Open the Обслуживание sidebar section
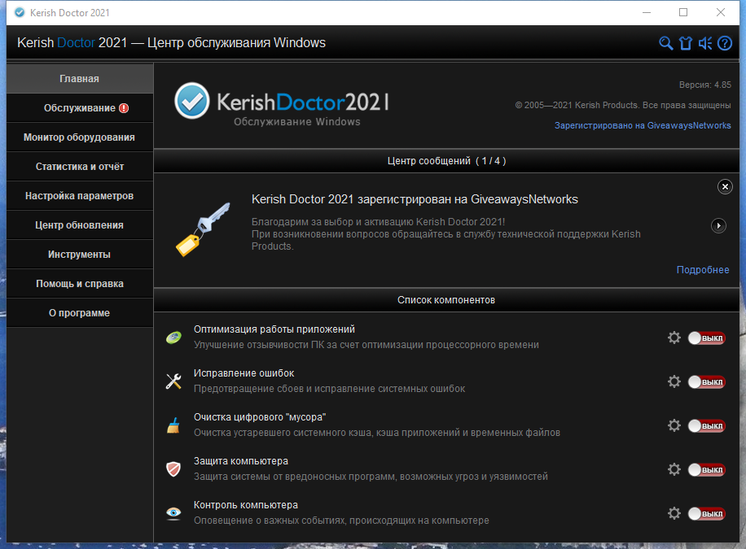Viewport: 746px width, 549px height. pyautogui.click(x=80, y=108)
